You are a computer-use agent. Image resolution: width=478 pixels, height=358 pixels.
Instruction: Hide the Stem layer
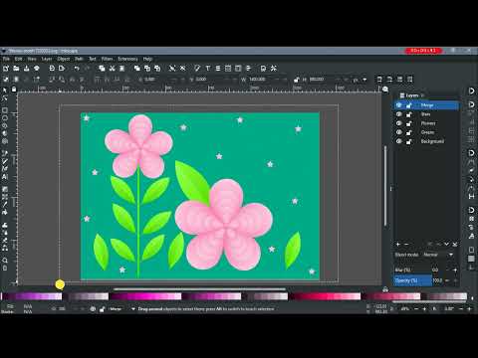click(399, 114)
